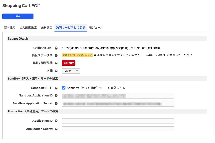The width and height of the screenshot is (215, 143).
Task: Click the red 認証解除 button
Action: tap(68, 63)
